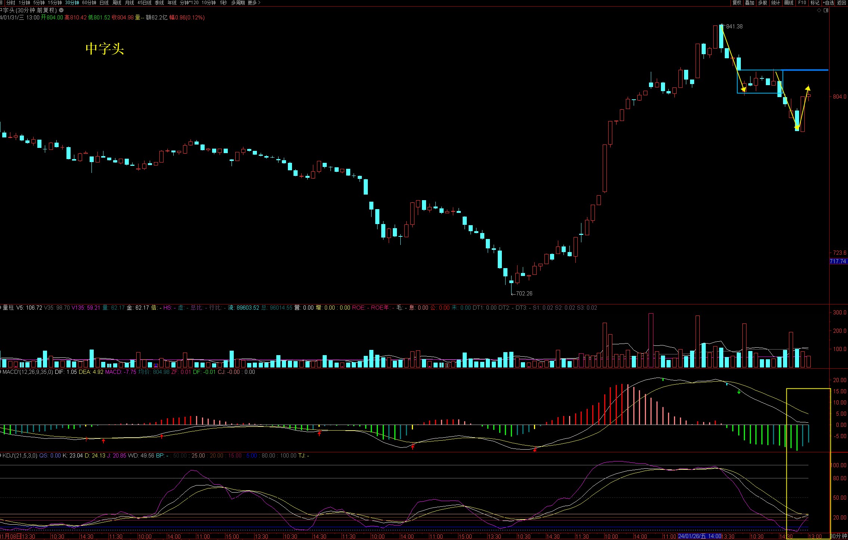This screenshot has height=540, width=848.
Task: Click the KDJ indicator name label
Action: 20,456
